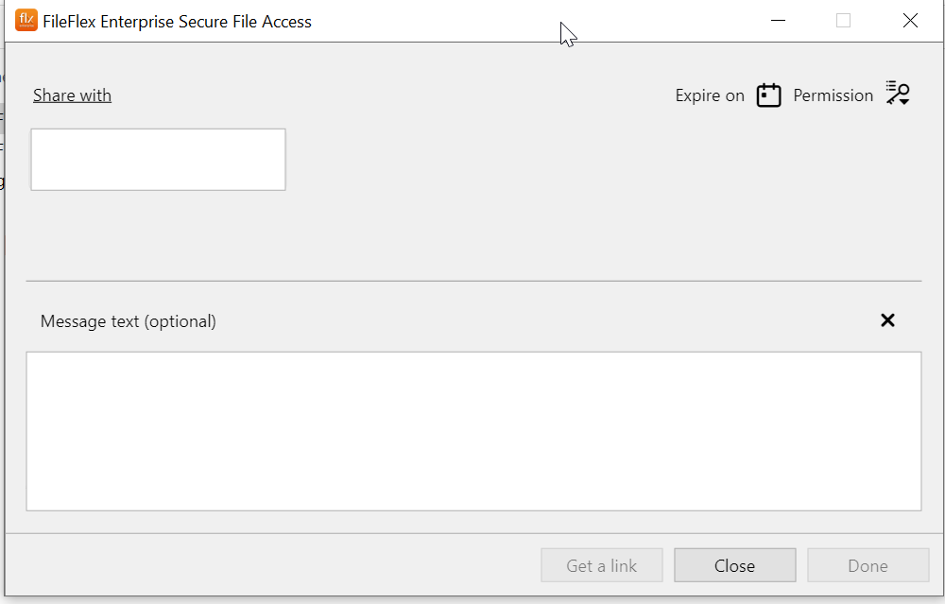The width and height of the screenshot is (945, 604).
Task: Open the Permission key icon
Action: [898, 94]
